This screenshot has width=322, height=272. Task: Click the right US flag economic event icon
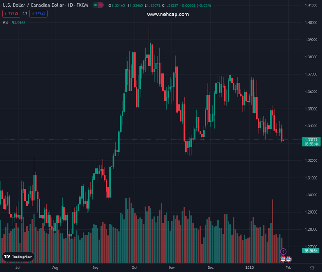tap(288, 259)
